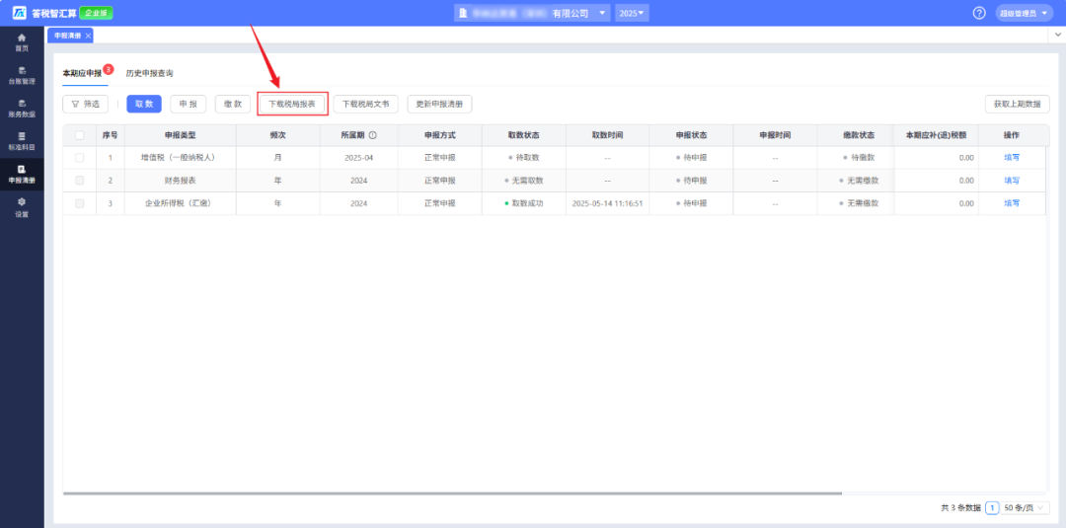
Task: Click the 缴款 button
Action: pos(233,104)
